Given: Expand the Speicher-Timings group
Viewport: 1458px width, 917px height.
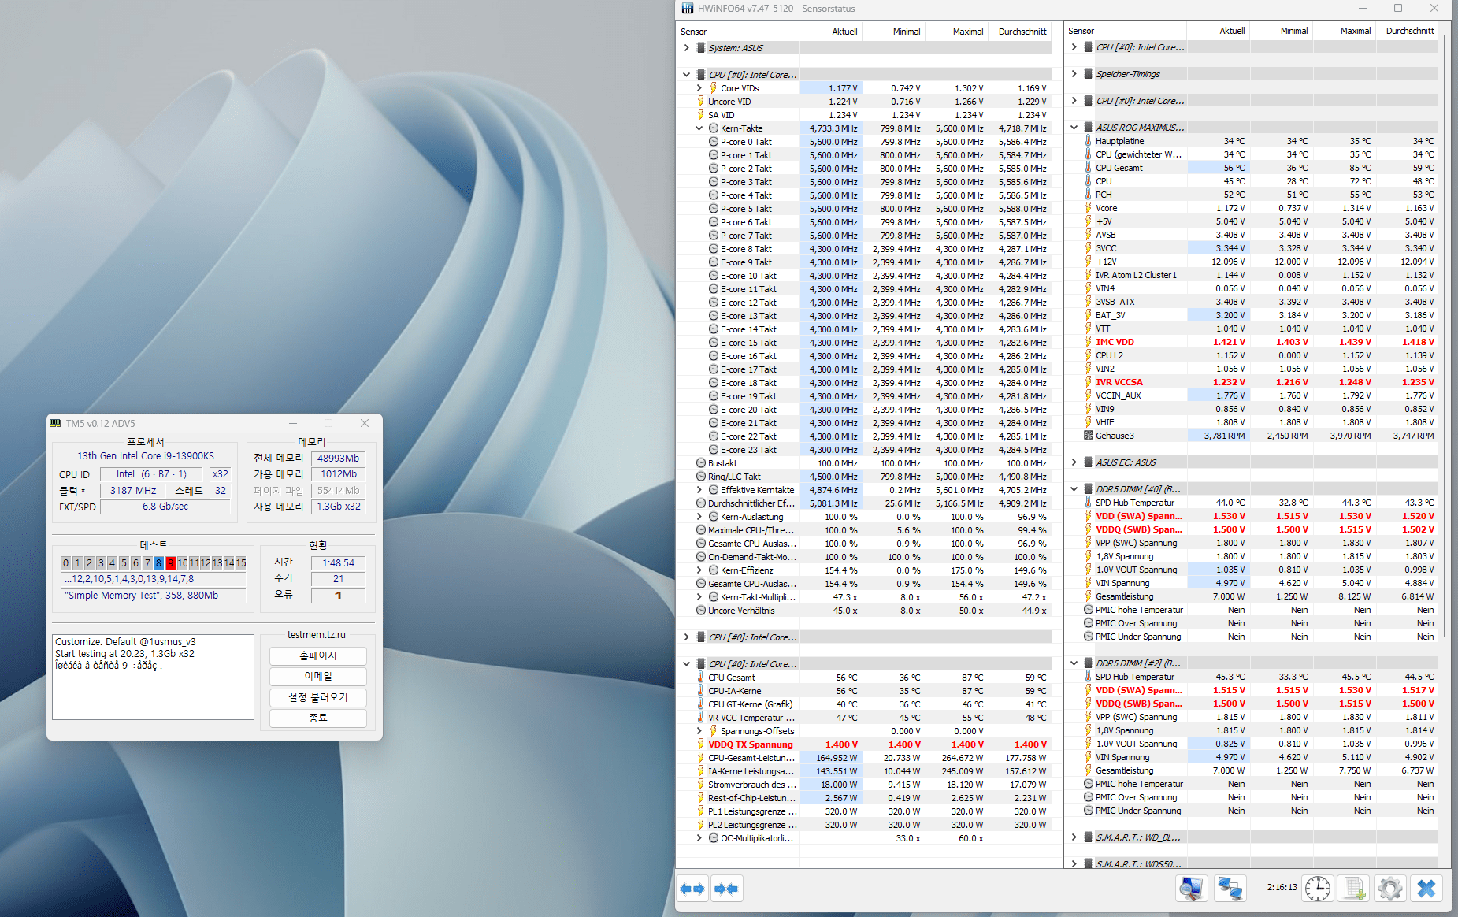Looking at the screenshot, I should (1074, 74).
